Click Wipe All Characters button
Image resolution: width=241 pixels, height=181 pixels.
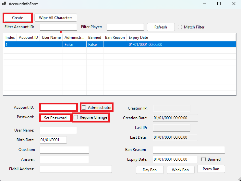[56, 18]
